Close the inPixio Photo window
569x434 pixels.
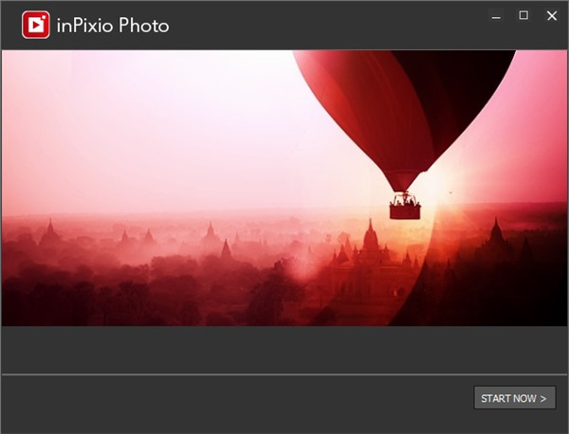click(x=552, y=16)
